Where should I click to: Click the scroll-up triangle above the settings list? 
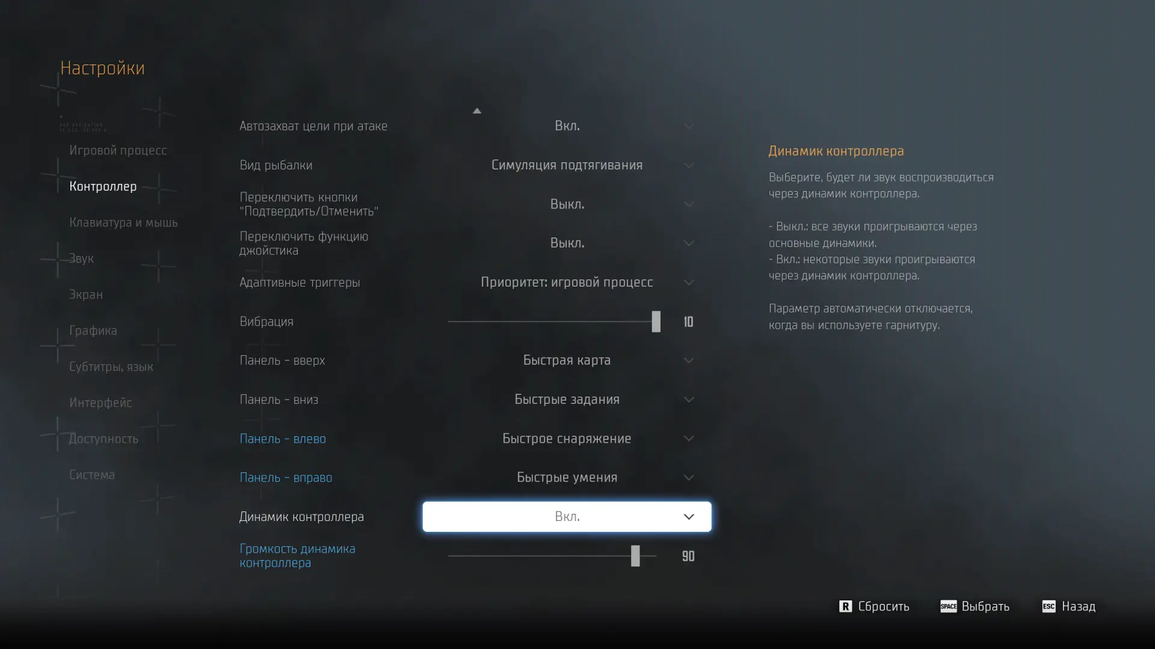477,111
